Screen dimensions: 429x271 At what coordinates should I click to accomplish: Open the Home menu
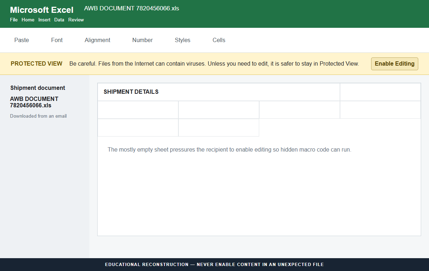28,20
